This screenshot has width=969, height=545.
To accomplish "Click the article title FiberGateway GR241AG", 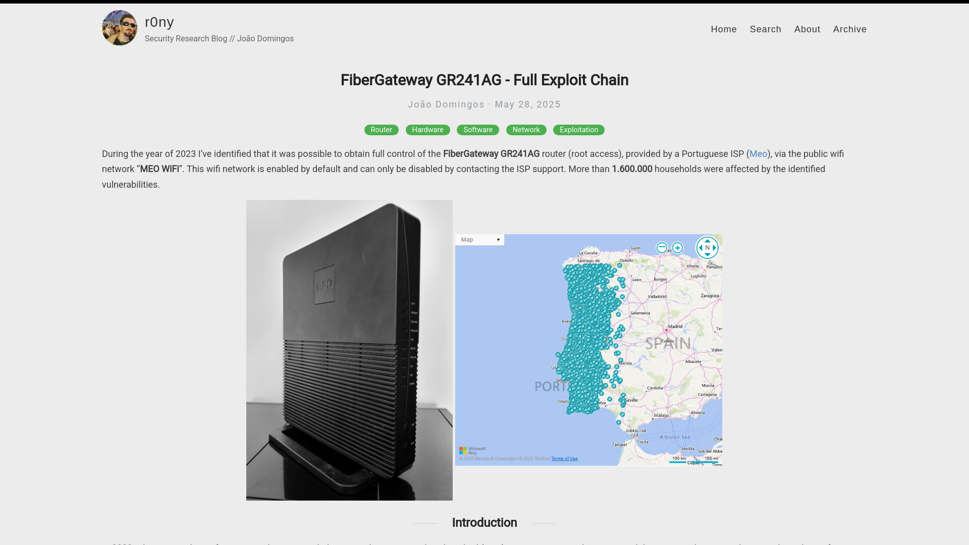I will pyautogui.click(x=484, y=80).
